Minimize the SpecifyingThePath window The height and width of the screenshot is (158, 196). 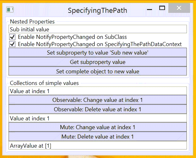coord(150,9)
